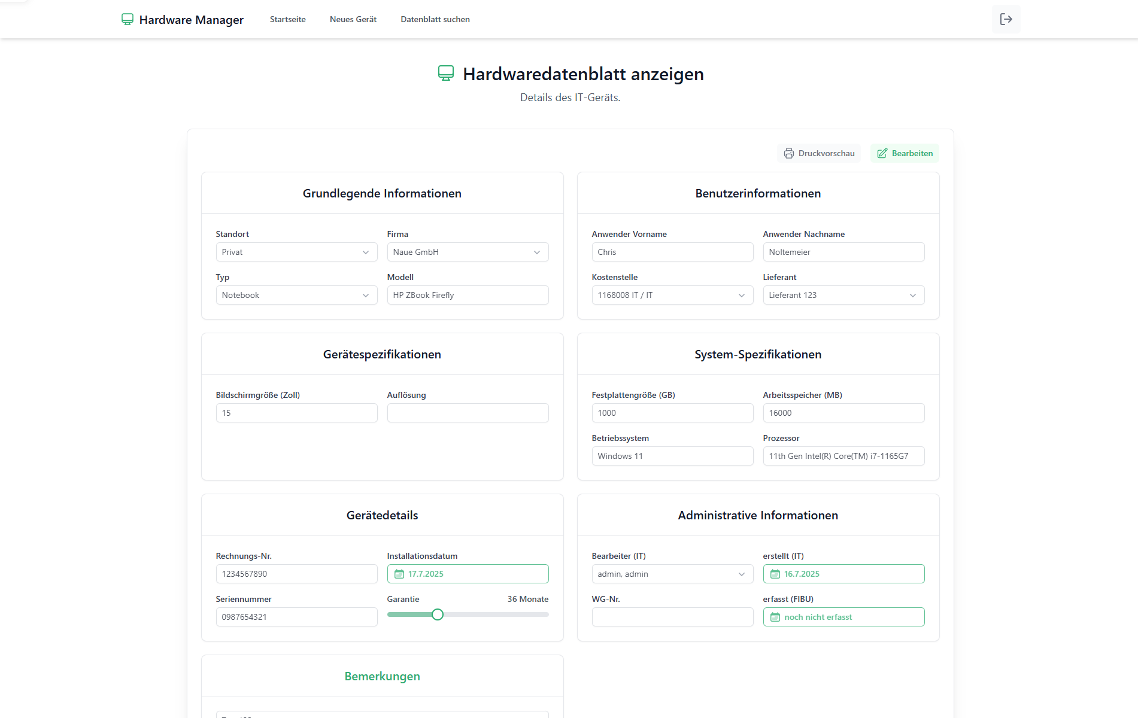Open Neues Gerät navigation item

(x=353, y=19)
